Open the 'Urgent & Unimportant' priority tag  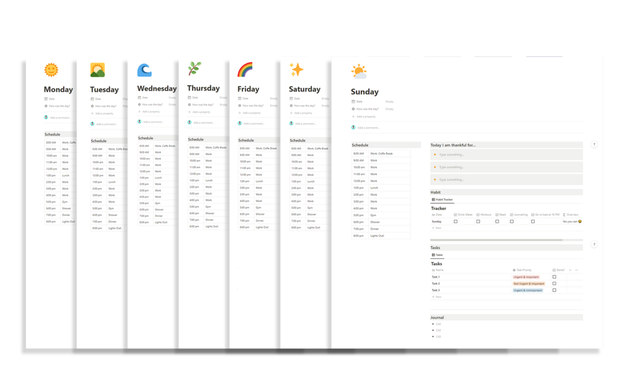point(528,290)
